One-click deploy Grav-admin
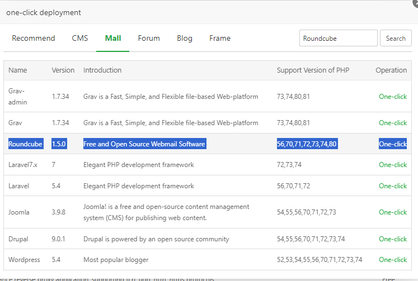 (x=393, y=97)
